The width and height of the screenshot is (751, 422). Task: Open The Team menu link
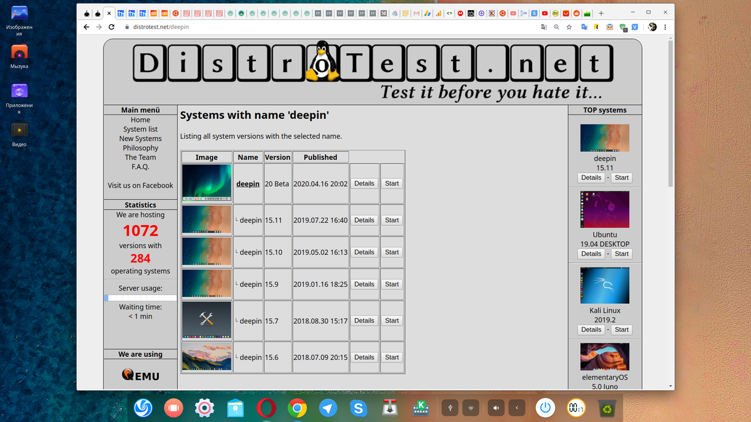pyautogui.click(x=140, y=158)
